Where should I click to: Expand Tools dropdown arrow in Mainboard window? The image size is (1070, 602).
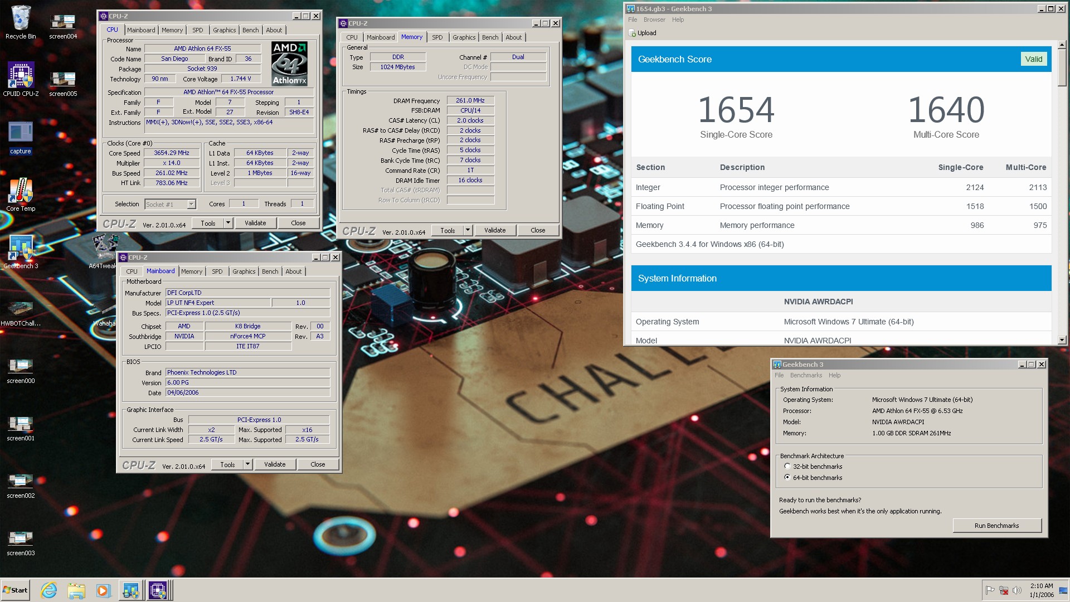[247, 464]
